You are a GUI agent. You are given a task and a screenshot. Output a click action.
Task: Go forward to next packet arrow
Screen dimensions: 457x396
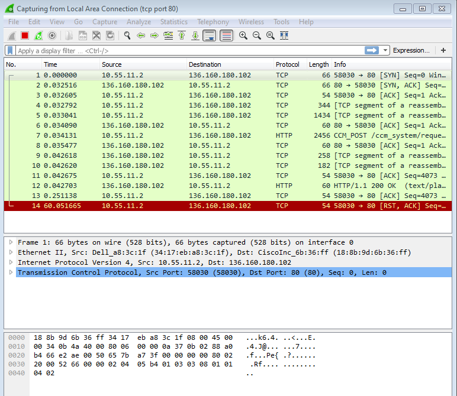[x=154, y=35]
